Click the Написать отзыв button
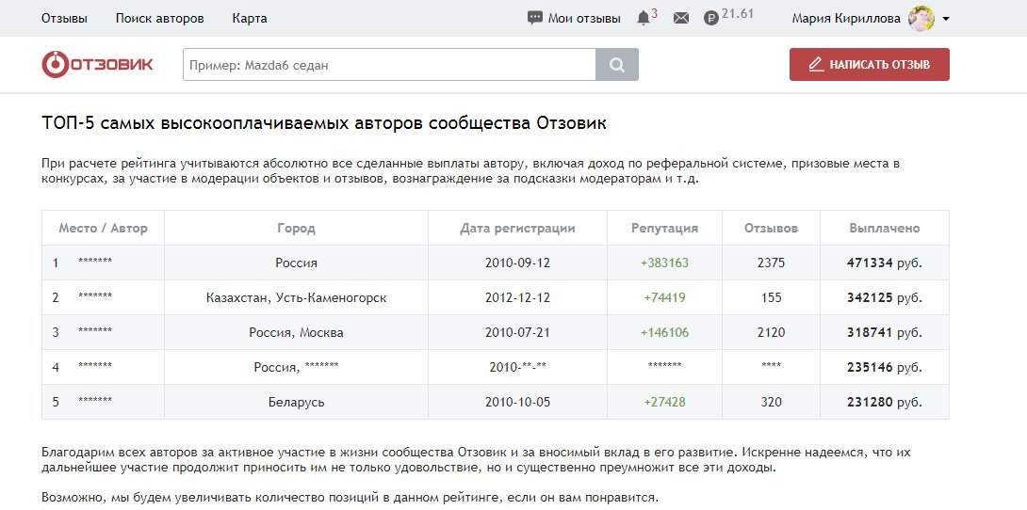Viewport: 1027px width, 510px height. tap(869, 65)
